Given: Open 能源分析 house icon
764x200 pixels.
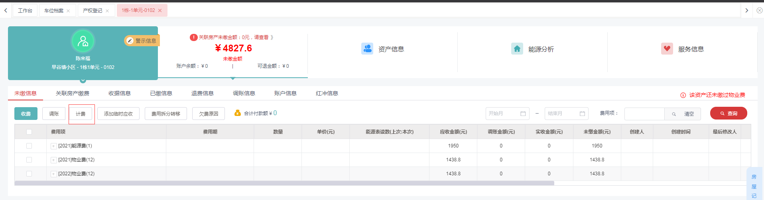Looking at the screenshot, I should point(517,49).
